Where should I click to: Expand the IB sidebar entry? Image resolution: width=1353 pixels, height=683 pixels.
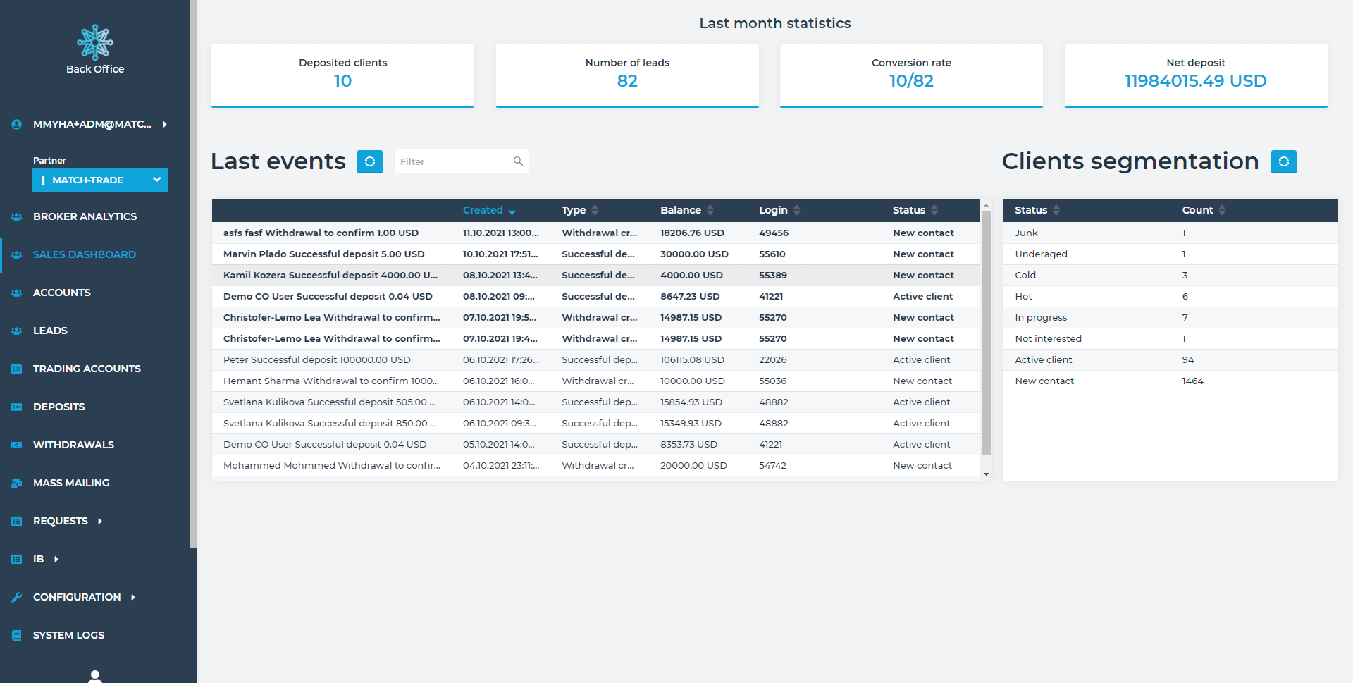(x=39, y=559)
